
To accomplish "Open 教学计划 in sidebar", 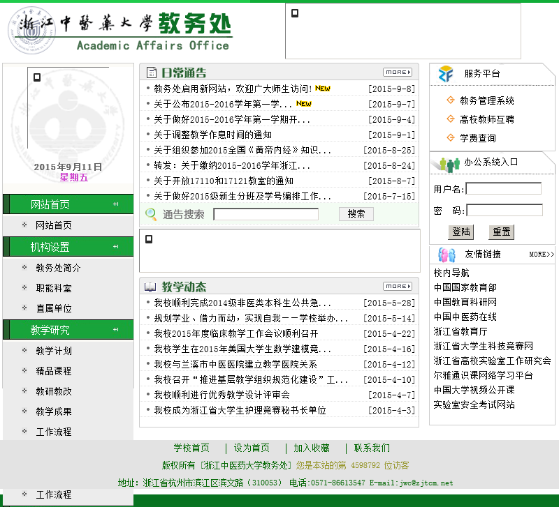I will (x=54, y=351).
